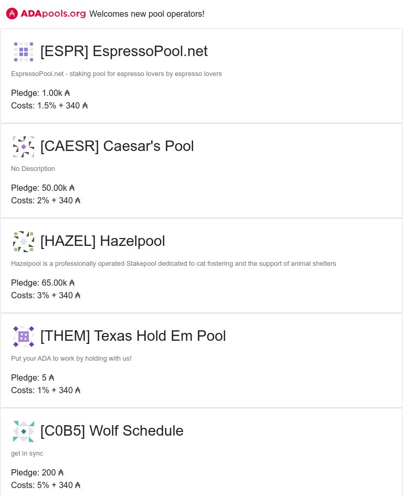
Task: Open the [HAZEL] Hazelpool heading
Action: pos(102,241)
